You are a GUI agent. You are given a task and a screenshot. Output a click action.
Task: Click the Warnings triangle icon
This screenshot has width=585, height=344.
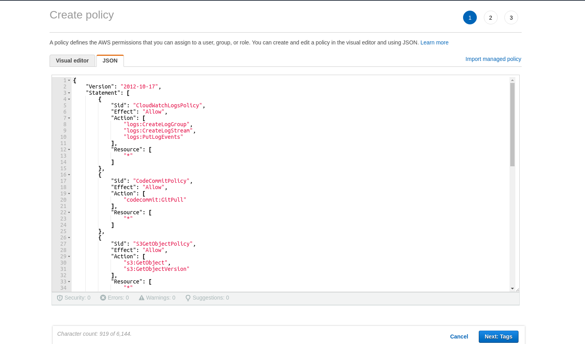[142, 298]
